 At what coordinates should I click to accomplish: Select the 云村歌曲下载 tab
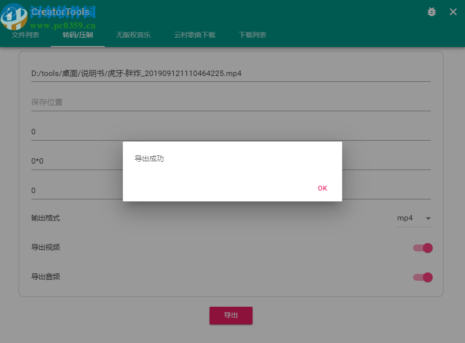pyautogui.click(x=194, y=35)
